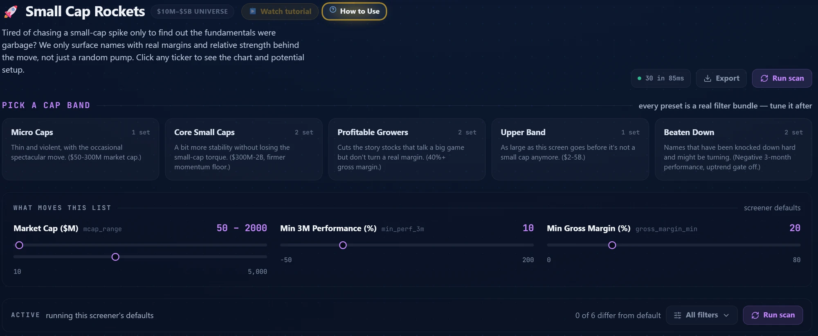The height and width of the screenshot is (336, 818).
Task: Pick the Upper Band preset card
Action: [570, 149]
